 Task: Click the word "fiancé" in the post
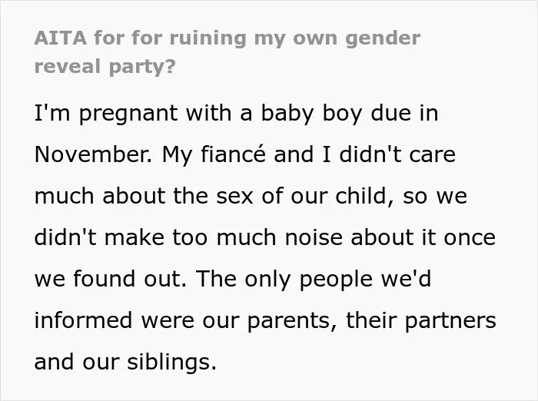coord(233,154)
